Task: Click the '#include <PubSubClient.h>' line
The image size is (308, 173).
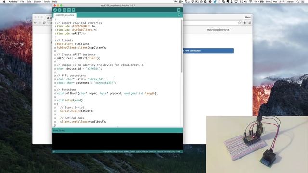Action: point(77,30)
